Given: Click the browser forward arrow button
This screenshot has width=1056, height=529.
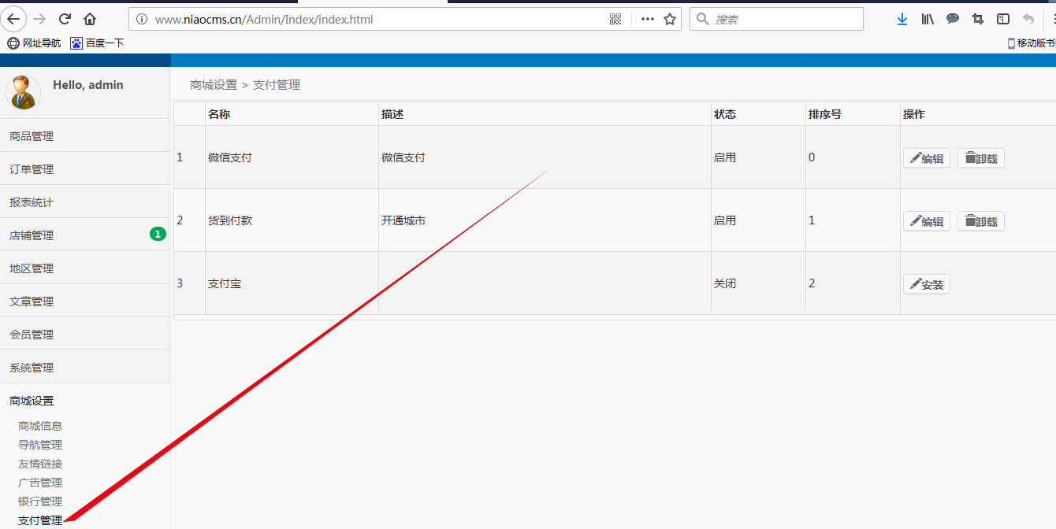Looking at the screenshot, I should tap(39, 19).
